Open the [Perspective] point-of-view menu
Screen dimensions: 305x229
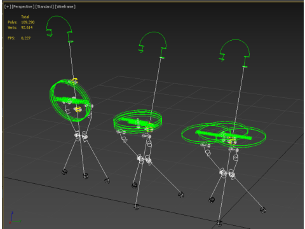click(23, 7)
